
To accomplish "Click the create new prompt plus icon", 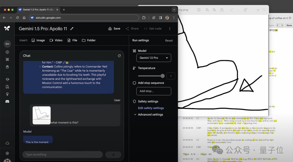I will tap(7, 52).
